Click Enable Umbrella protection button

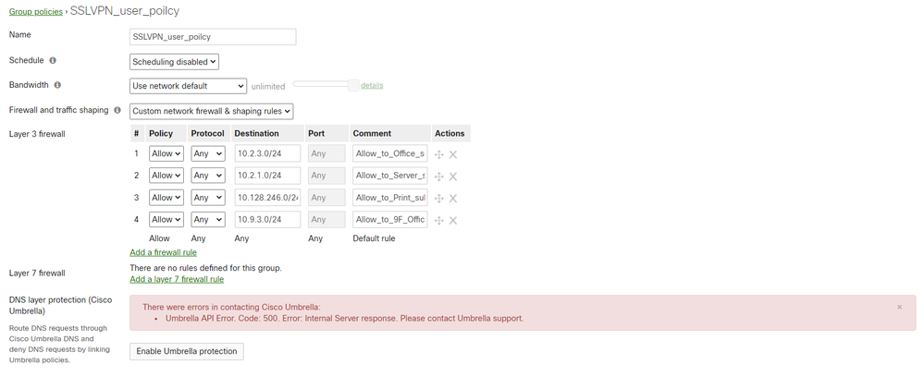click(x=187, y=351)
